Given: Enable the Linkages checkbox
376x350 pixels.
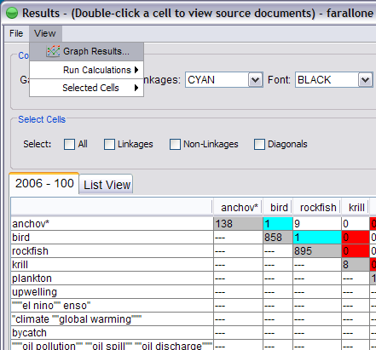Looking at the screenshot, I should click(x=109, y=144).
